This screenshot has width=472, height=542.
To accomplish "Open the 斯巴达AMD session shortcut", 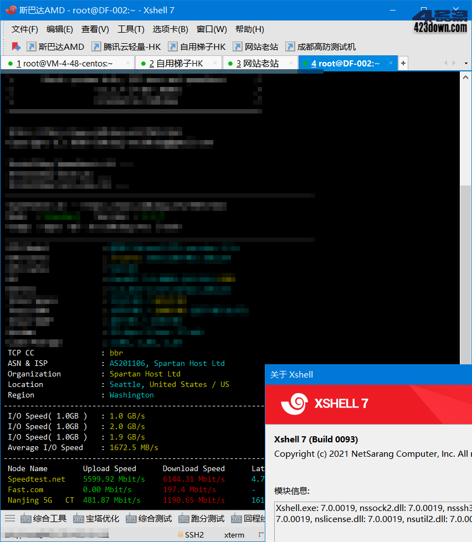I will 53,47.
